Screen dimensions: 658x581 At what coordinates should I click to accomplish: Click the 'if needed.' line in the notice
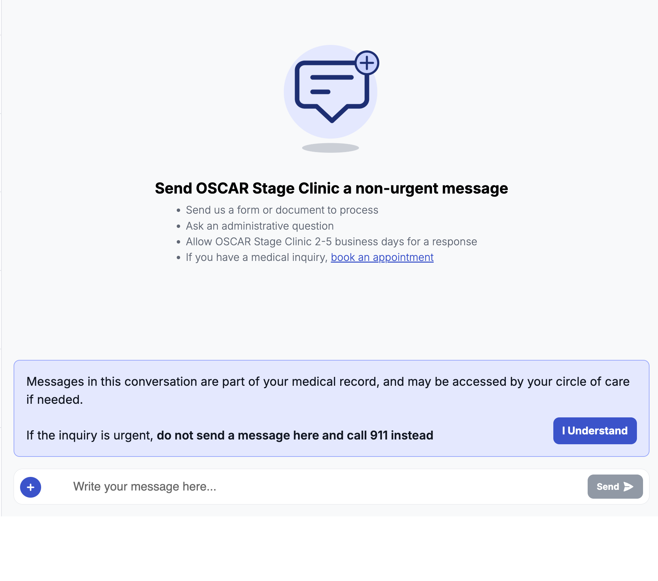(55, 400)
